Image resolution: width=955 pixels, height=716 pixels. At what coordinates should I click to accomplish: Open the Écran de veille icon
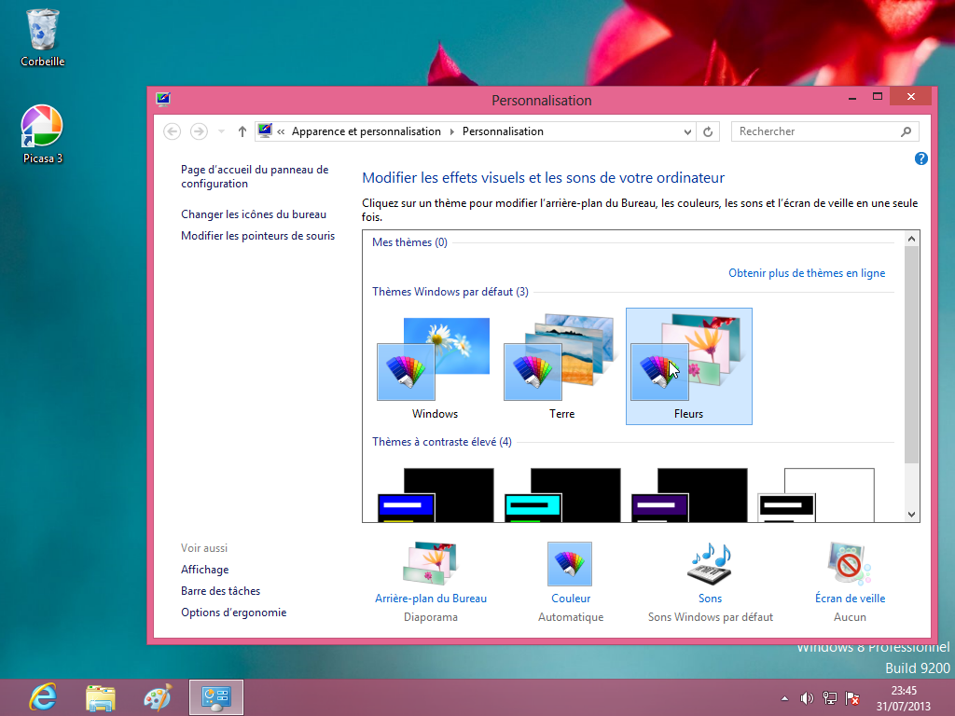point(849,564)
